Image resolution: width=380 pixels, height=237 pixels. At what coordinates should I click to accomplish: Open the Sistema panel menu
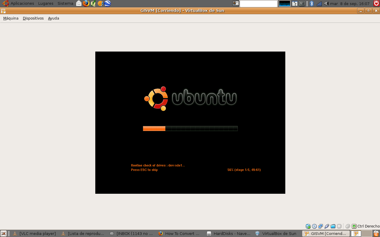click(65, 4)
